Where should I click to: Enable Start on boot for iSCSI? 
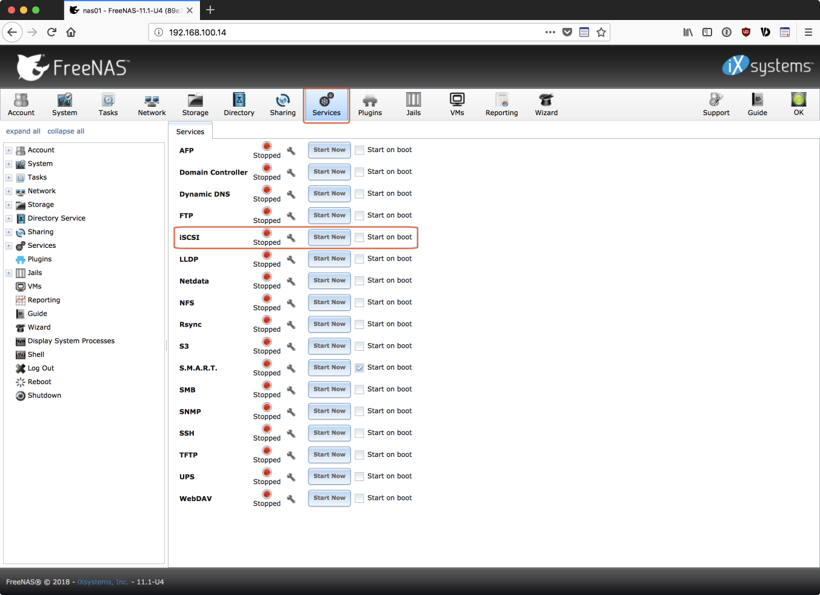pos(359,238)
